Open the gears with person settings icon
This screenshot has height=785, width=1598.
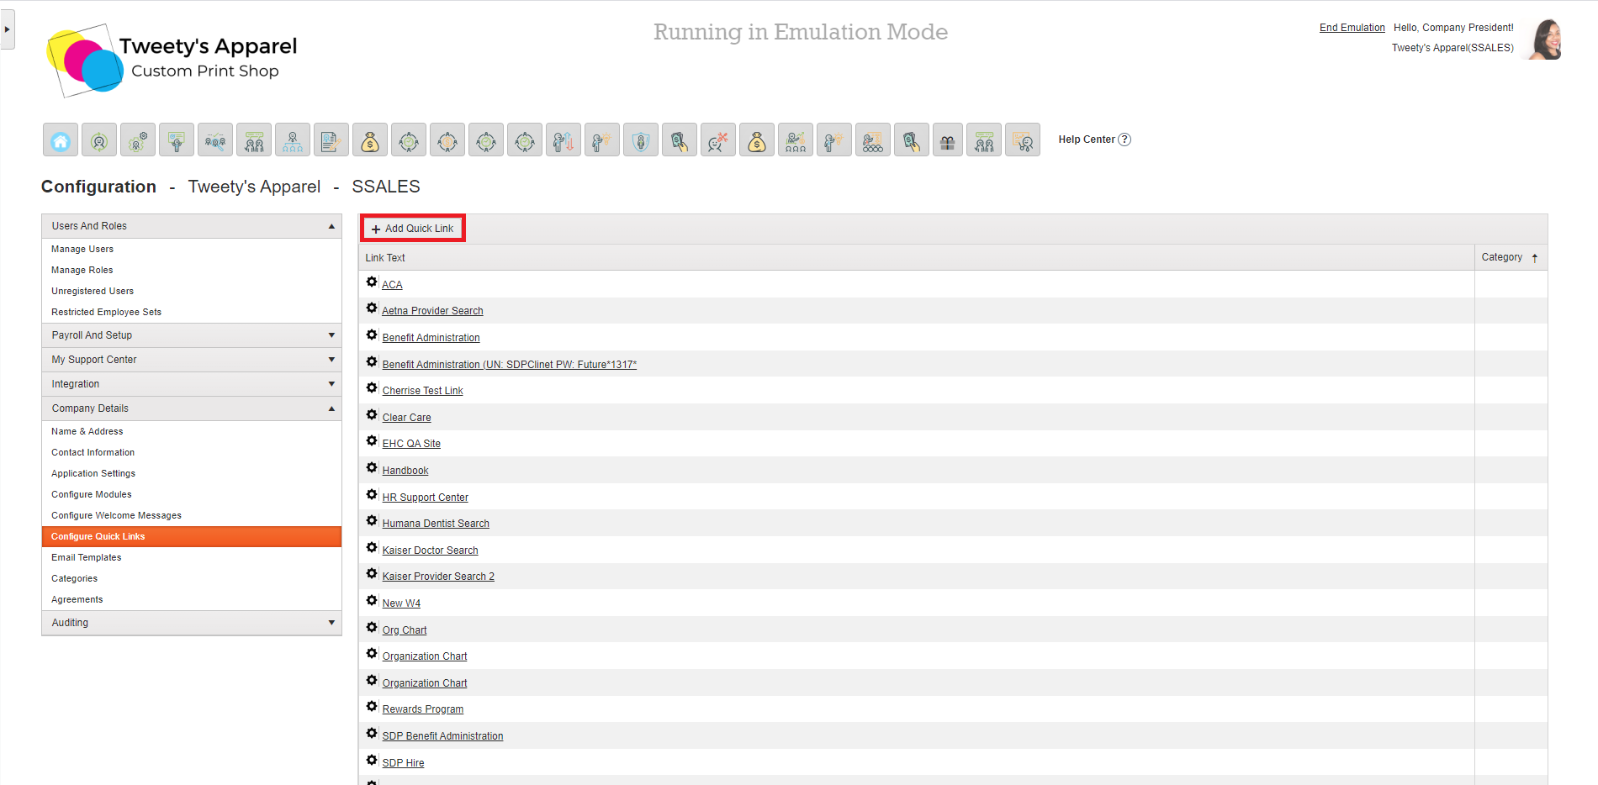pos(138,140)
